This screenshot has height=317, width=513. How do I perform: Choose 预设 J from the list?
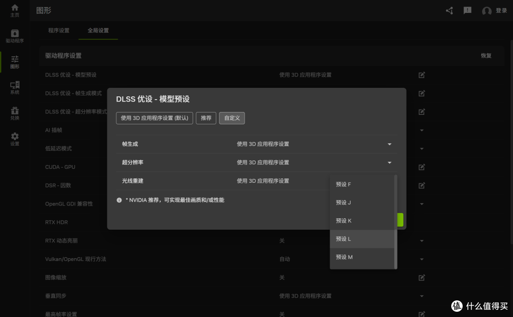coord(362,203)
